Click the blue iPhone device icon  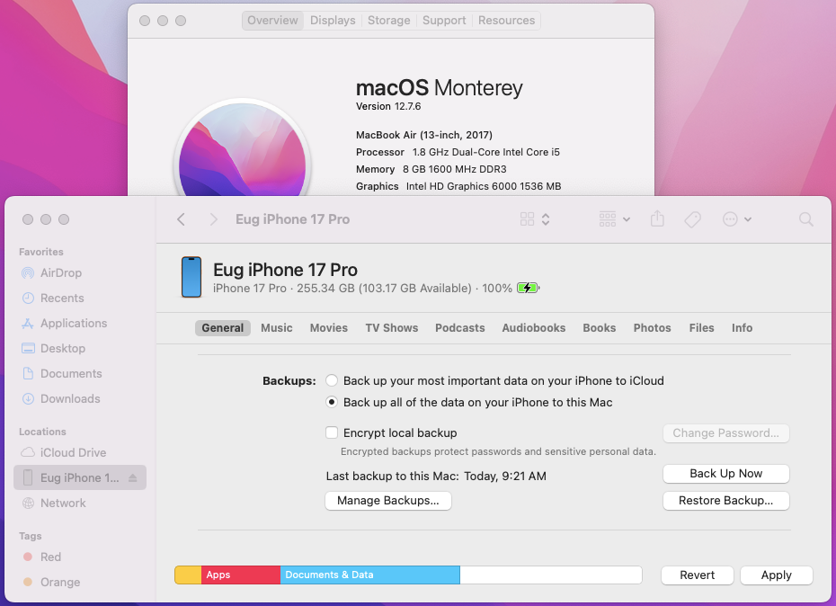pos(191,277)
